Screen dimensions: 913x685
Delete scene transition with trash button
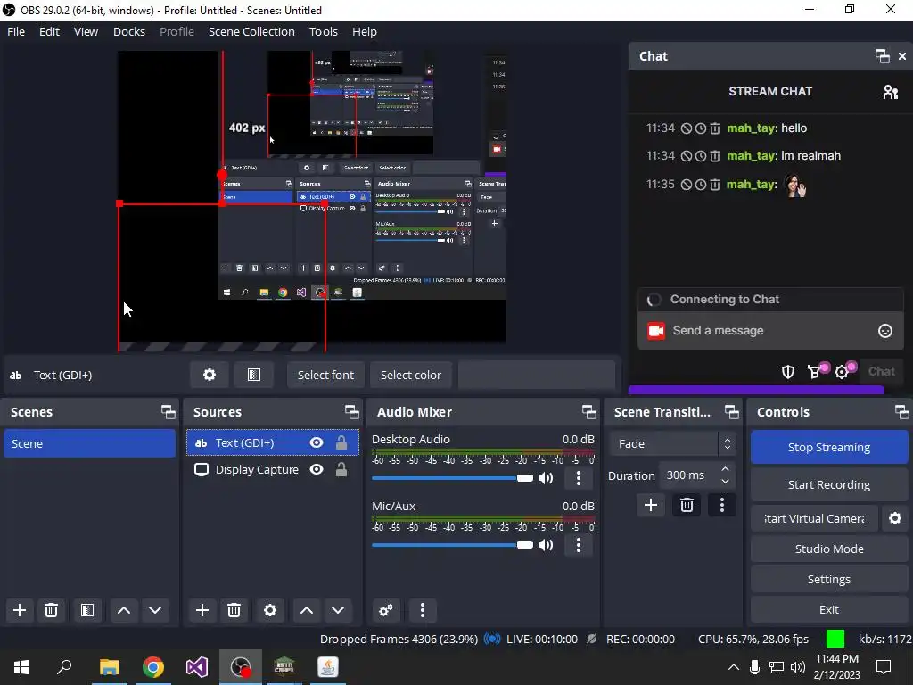687,505
